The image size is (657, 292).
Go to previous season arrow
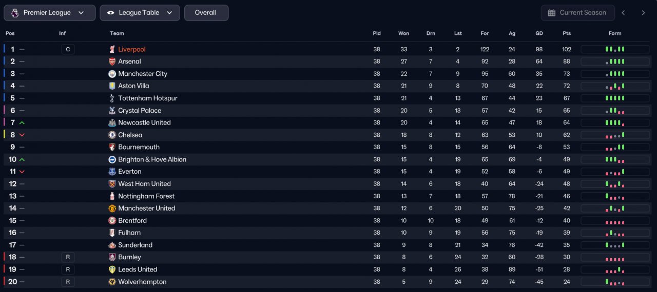623,13
